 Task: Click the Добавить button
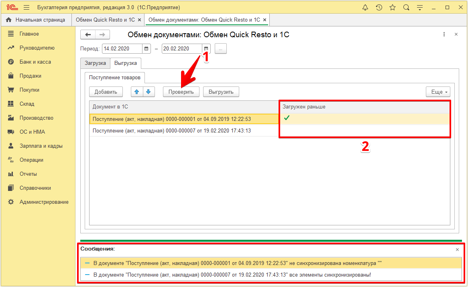[106, 92]
